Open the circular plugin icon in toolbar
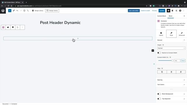This screenshot has height=105, width=187. 180,10
